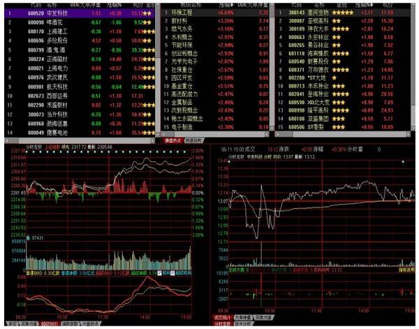The image size is (419, 329).
Task: Select the row for 000049 德赛电池
Action: (80, 133)
